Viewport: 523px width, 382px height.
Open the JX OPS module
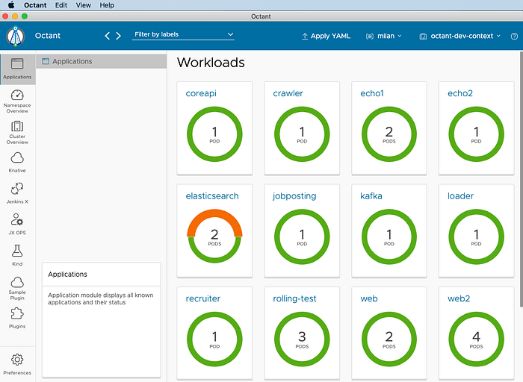click(17, 224)
